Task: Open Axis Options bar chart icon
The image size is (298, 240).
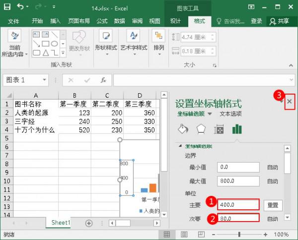Action: tap(237, 129)
